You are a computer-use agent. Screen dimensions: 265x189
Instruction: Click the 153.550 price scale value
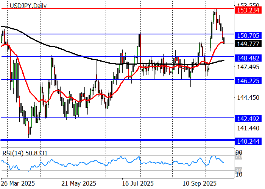click(x=248, y=5)
